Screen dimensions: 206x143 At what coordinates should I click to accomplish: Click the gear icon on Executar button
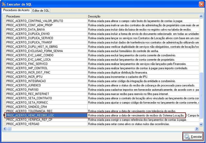click(x=187, y=137)
